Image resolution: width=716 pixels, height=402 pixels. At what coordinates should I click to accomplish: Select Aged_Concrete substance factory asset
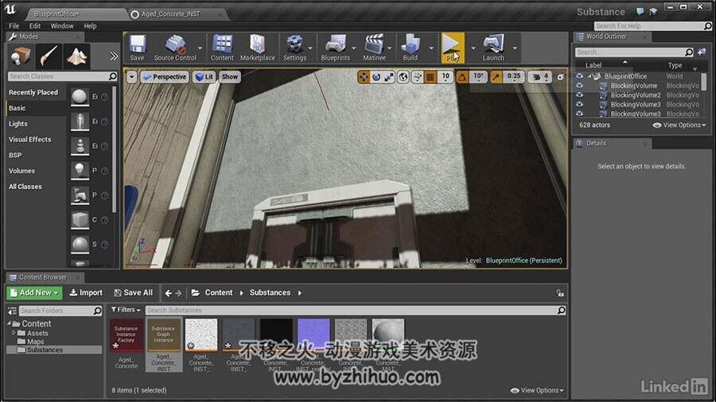(x=126, y=345)
